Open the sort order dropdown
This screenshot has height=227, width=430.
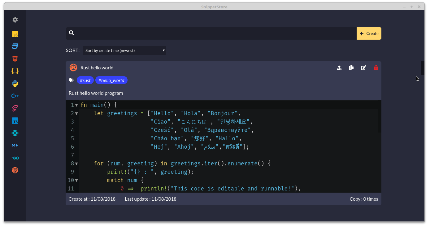[x=124, y=50]
